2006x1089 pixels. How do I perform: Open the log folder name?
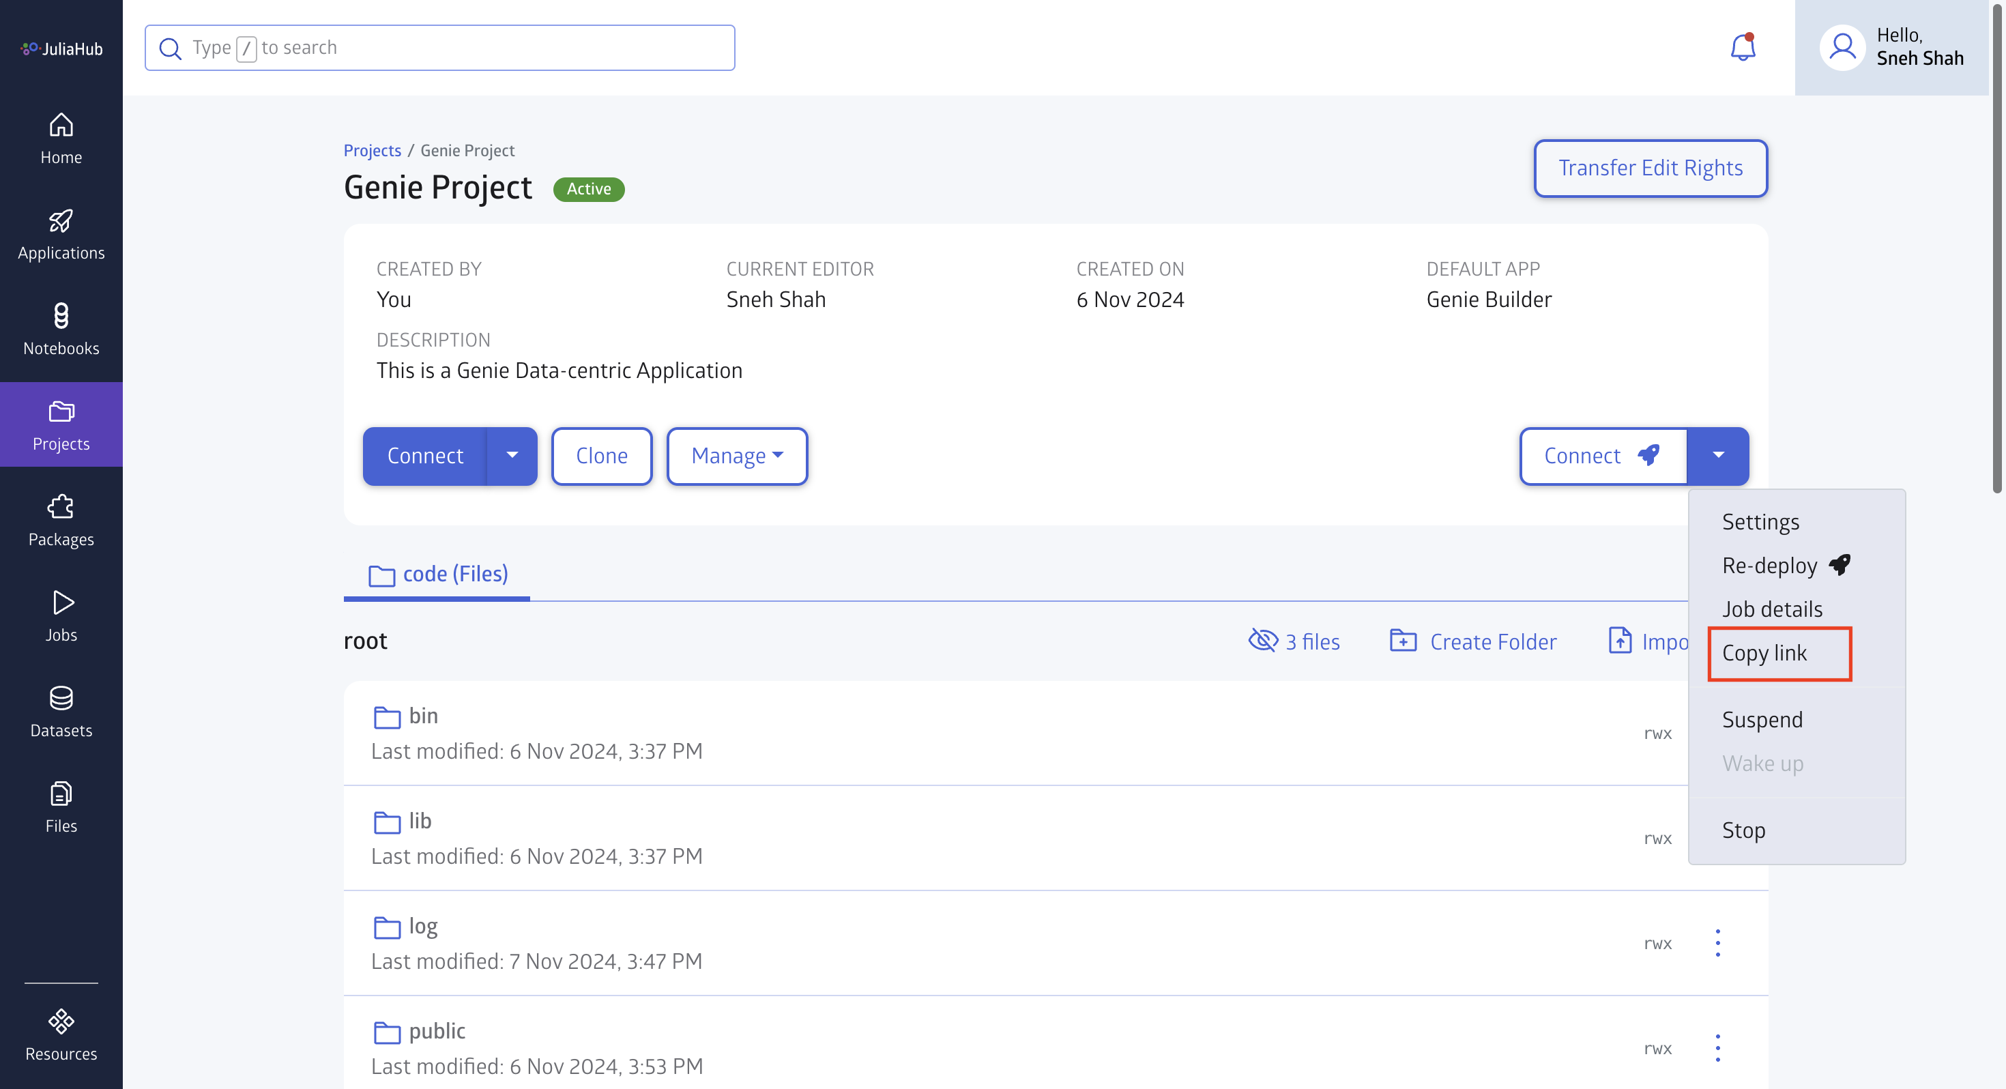pyautogui.click(x=424, y=926)
